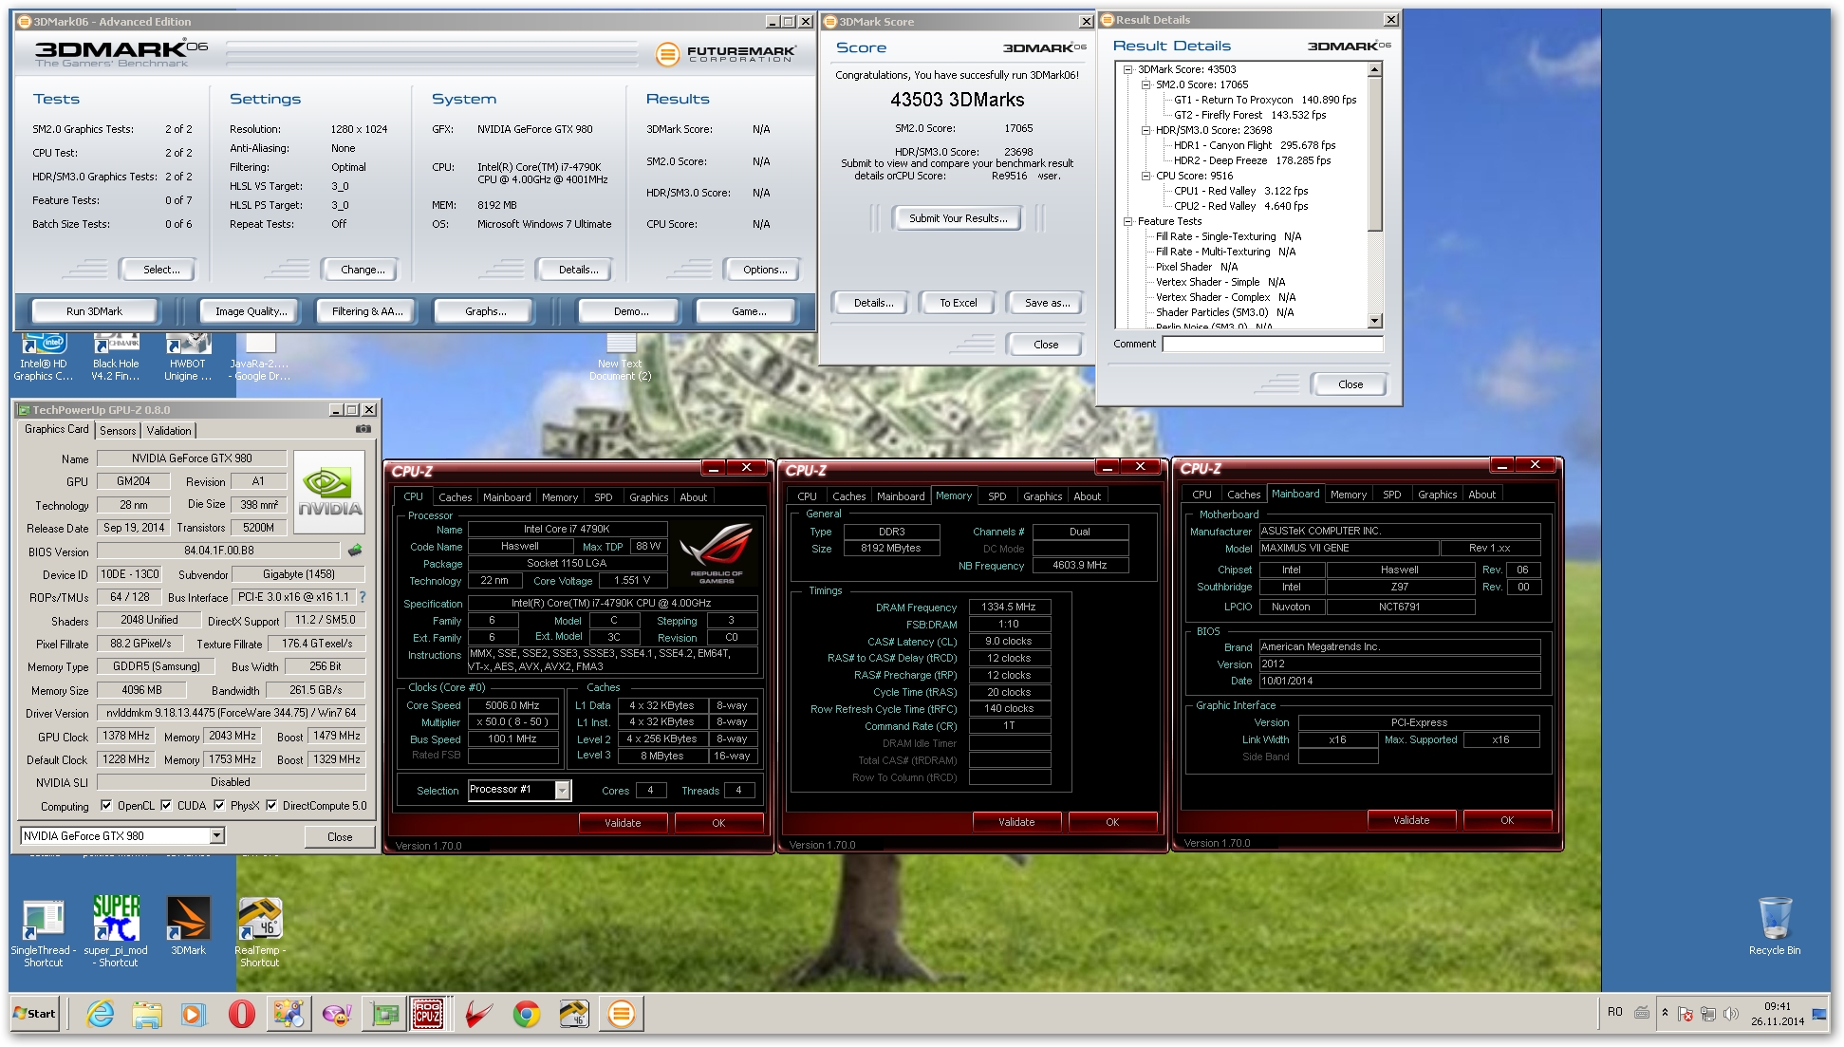Open super_pi_mod shortcut on desktop
The height and width of the screenshot is (1047, 1844).
116,931
